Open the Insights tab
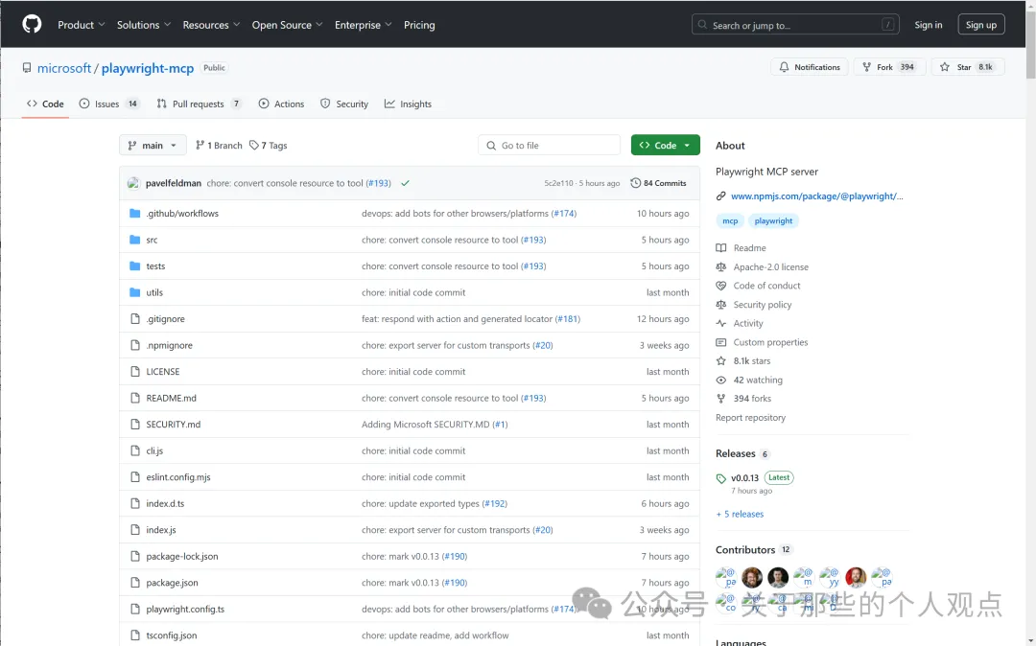1036x646 pixels. [409, 104]
